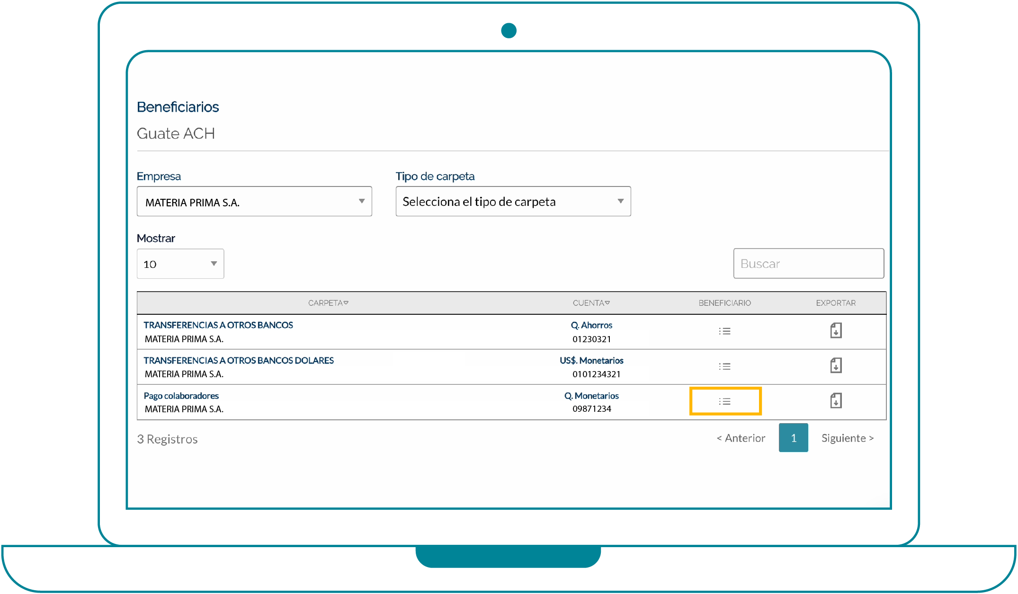Image resolution: width=1018 pixels, height=594 pixels.
Task: Open the Tipo de carpeta dropdown
Action: [x=513, y=202]
